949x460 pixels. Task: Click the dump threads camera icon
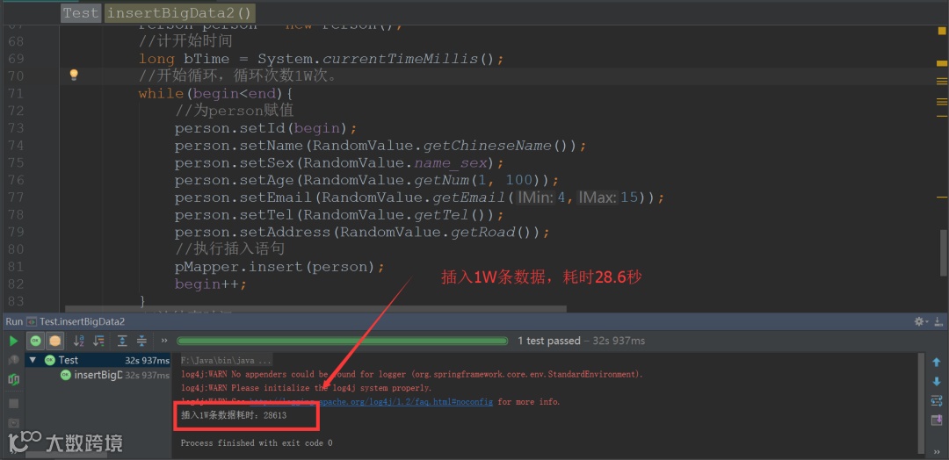tap(13, 423)
